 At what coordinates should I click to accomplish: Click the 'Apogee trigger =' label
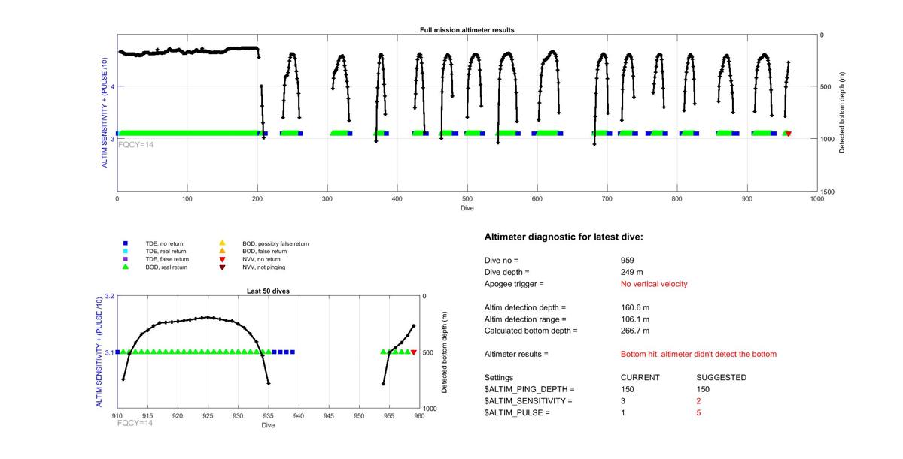point(514,284)
